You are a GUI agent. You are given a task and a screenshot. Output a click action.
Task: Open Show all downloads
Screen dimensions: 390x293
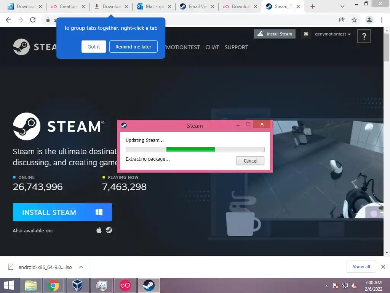pos(361,267)
